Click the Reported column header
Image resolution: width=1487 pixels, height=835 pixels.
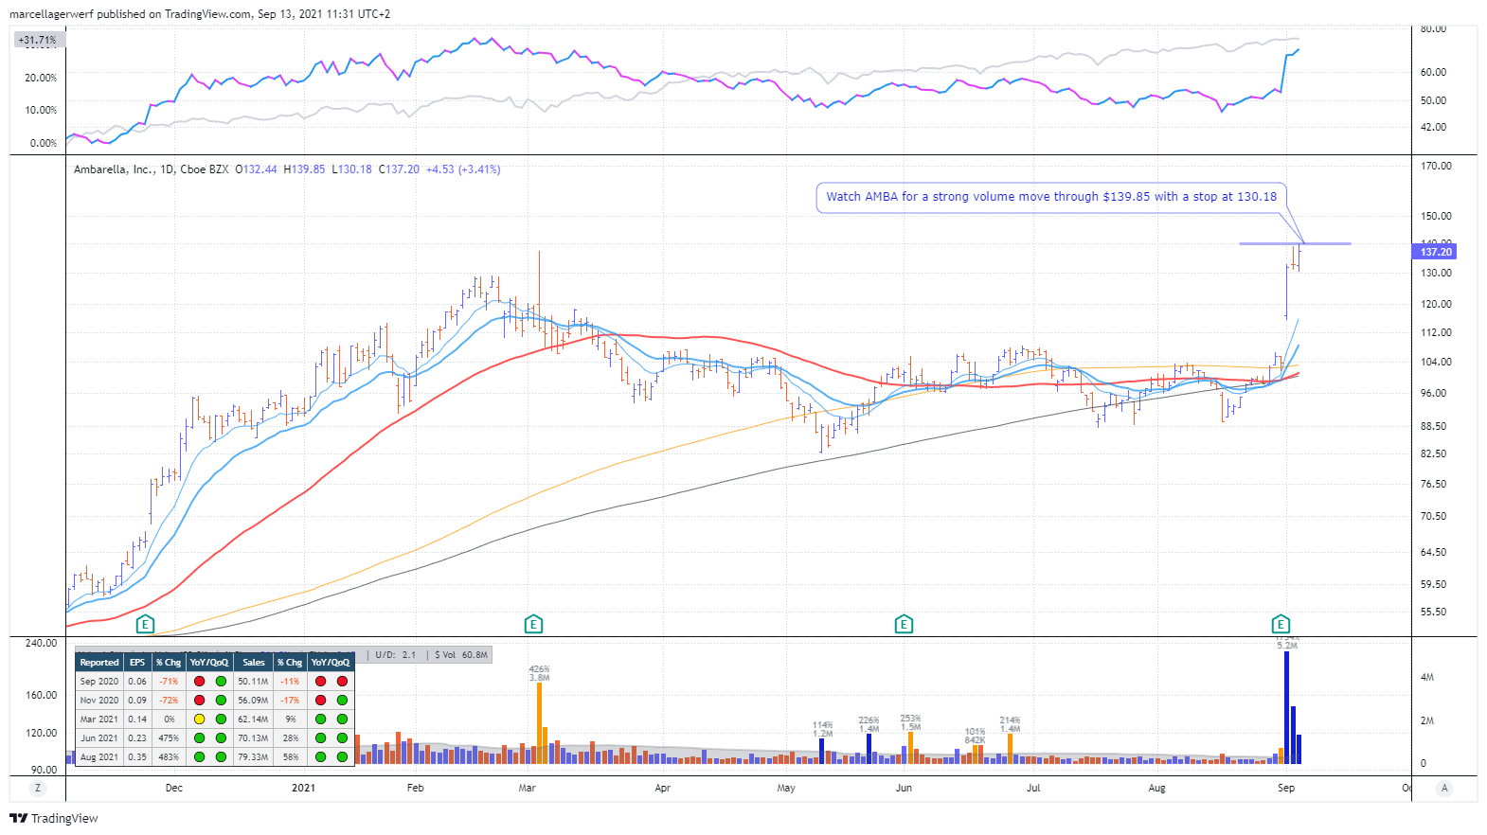99,663
